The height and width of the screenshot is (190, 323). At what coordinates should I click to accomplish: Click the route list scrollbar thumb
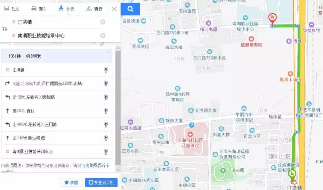(118, 108)
